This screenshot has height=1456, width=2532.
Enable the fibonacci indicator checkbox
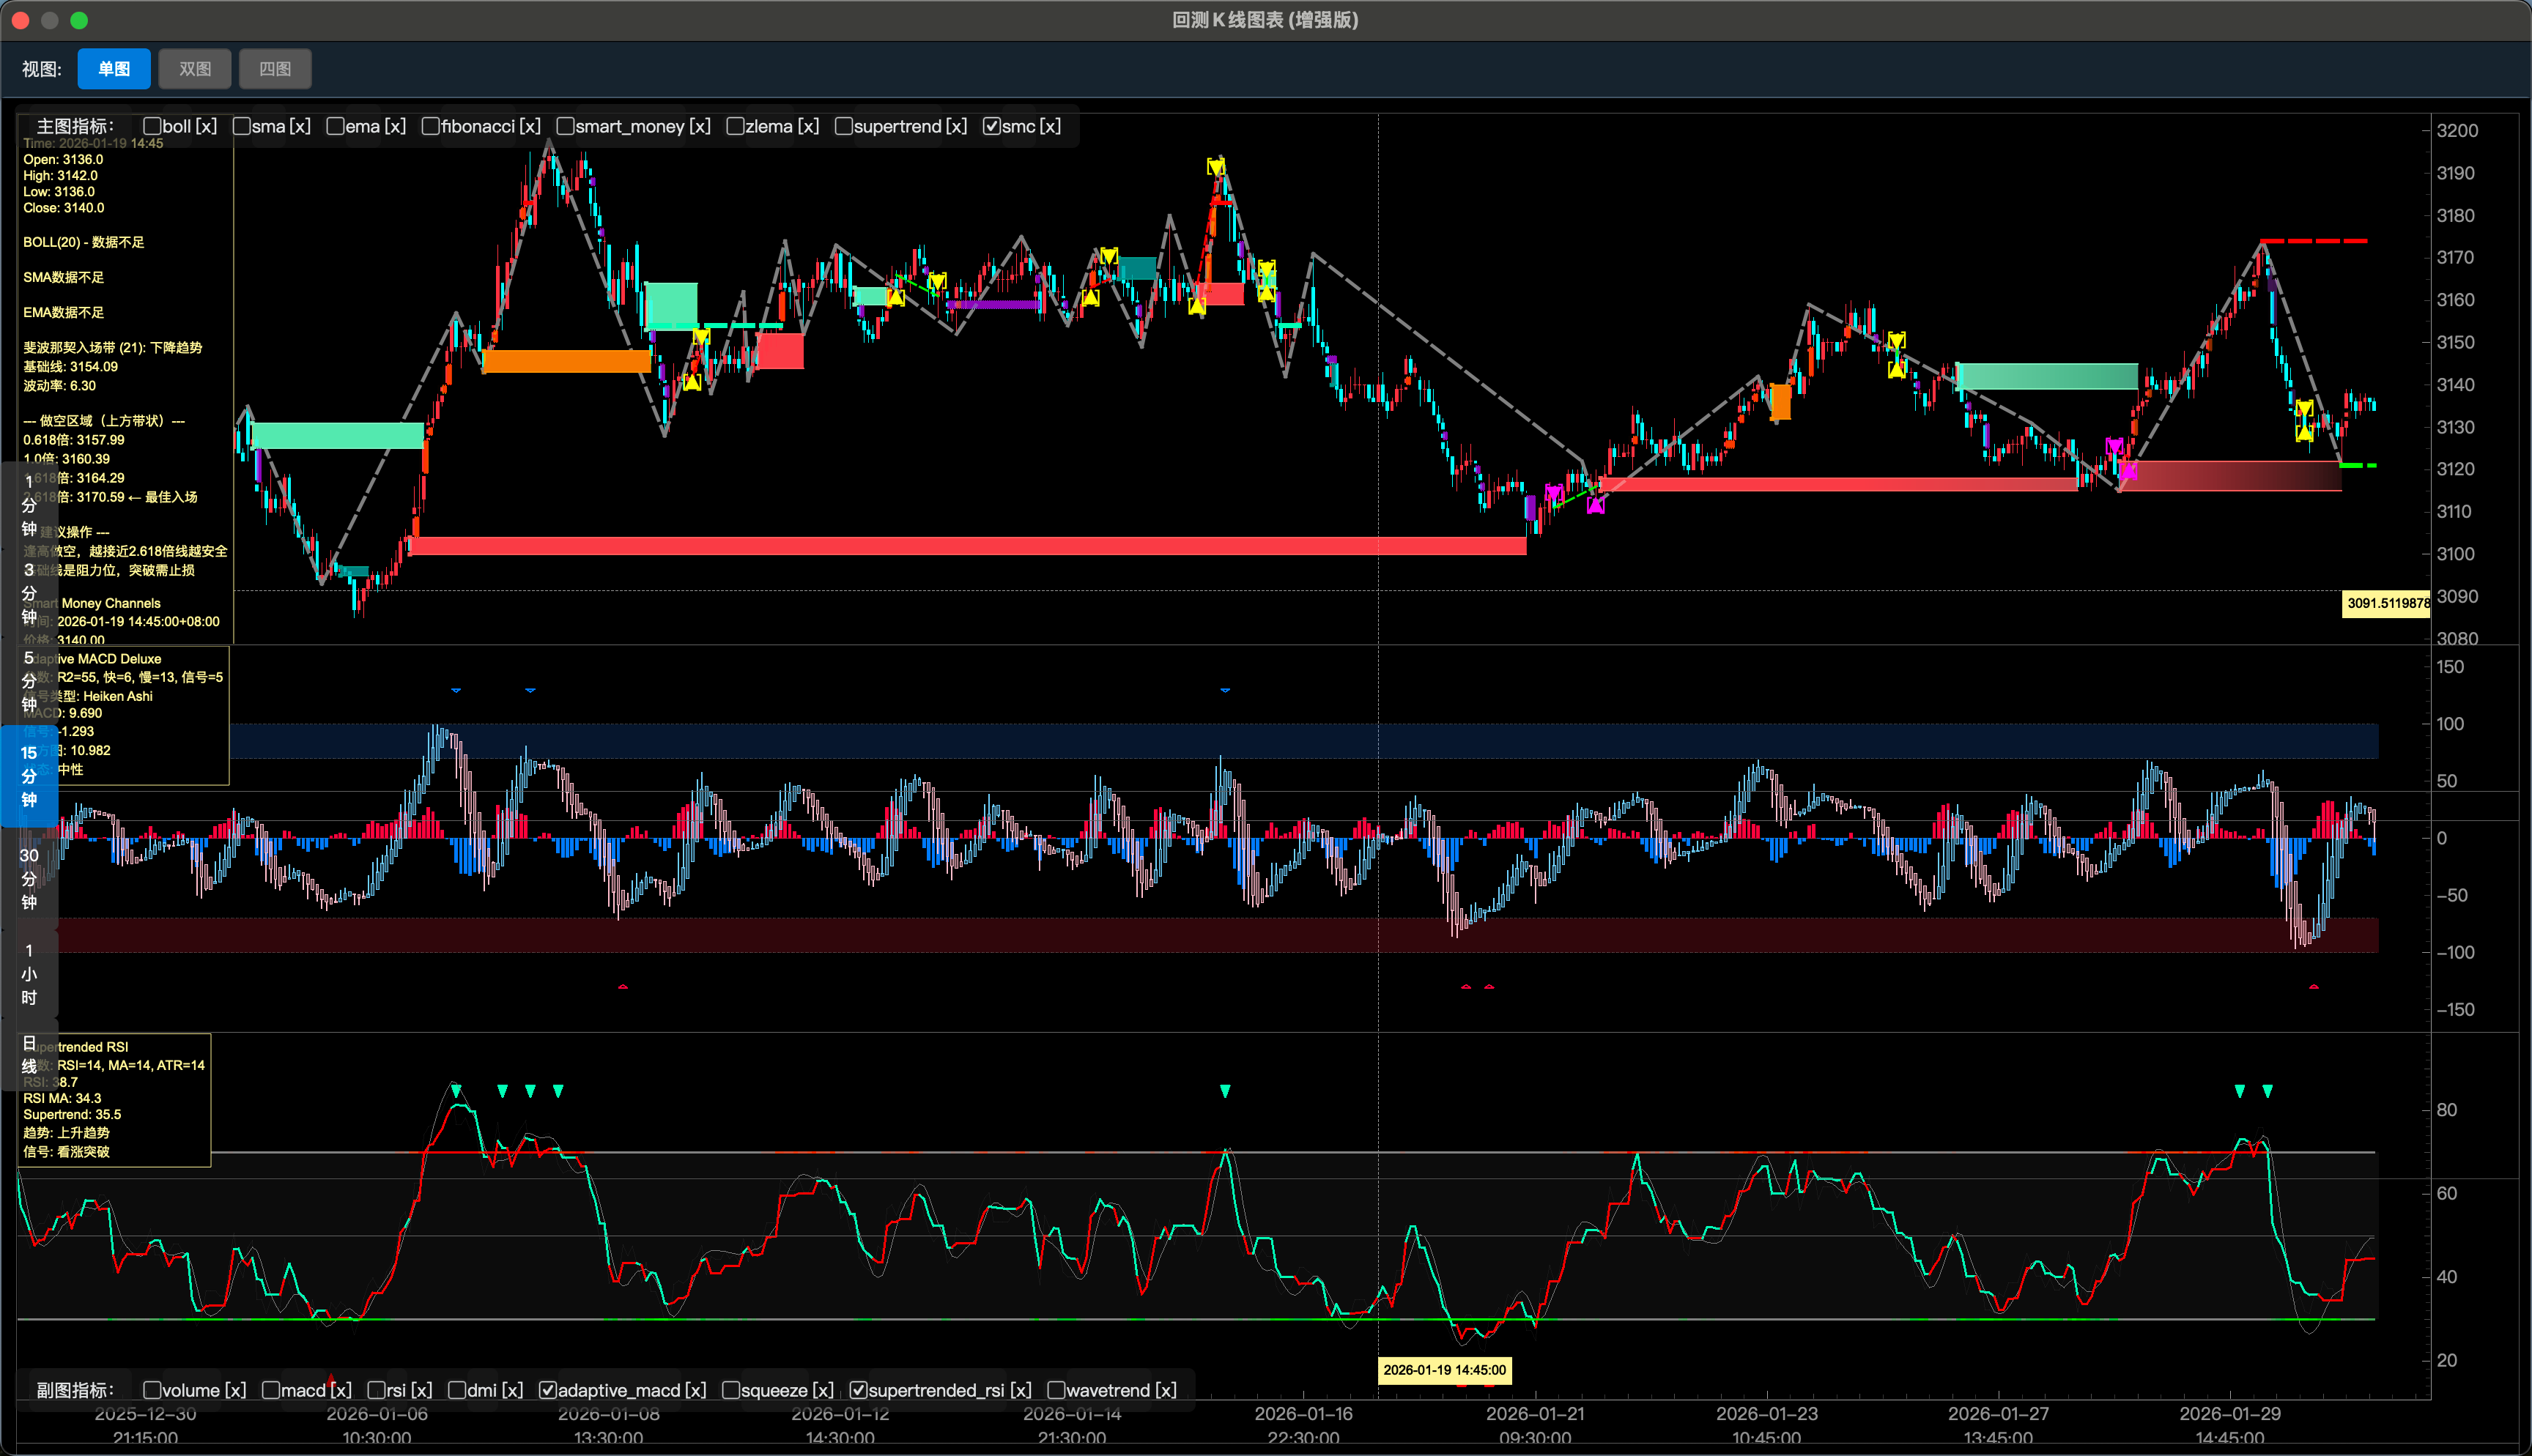coord(431,126)
